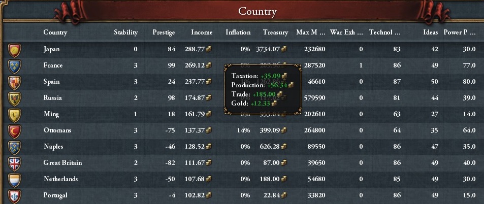Viewport: 484px width, 204px height.
Task: Click the Ottomans crescent flag icon
Action: point(14,130)
